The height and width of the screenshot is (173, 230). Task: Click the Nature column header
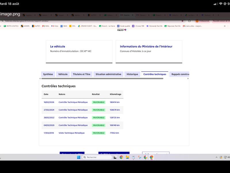tap(62, 94)
